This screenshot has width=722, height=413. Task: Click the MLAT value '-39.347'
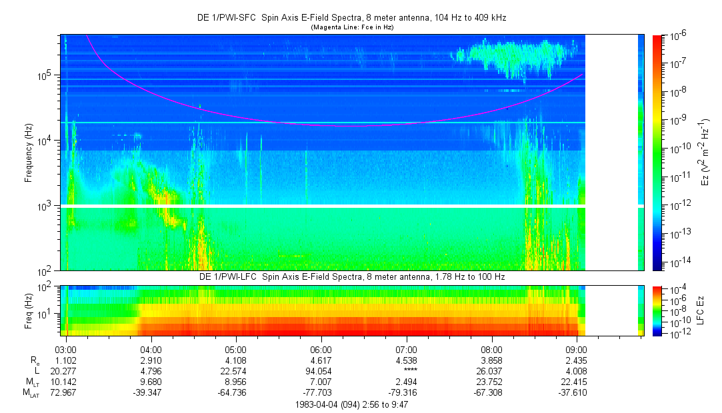pyautogui.click(x=149, y=392)
